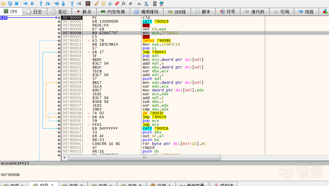Screen dimensions: 329x186
Task: Open the fx functions icon
Action: pos(123,4)
